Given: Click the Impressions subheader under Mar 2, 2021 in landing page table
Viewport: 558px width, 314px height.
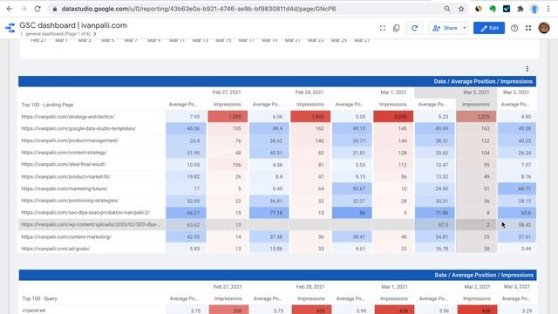Looking at the screenshot, I should point(476,105).
